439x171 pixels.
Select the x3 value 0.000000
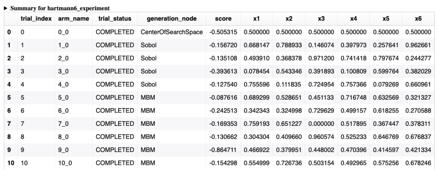(x=321, y=124)
